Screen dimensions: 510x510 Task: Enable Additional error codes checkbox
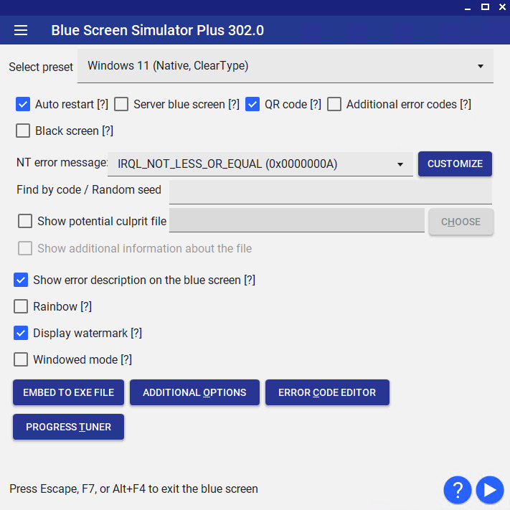pos(334,105)
